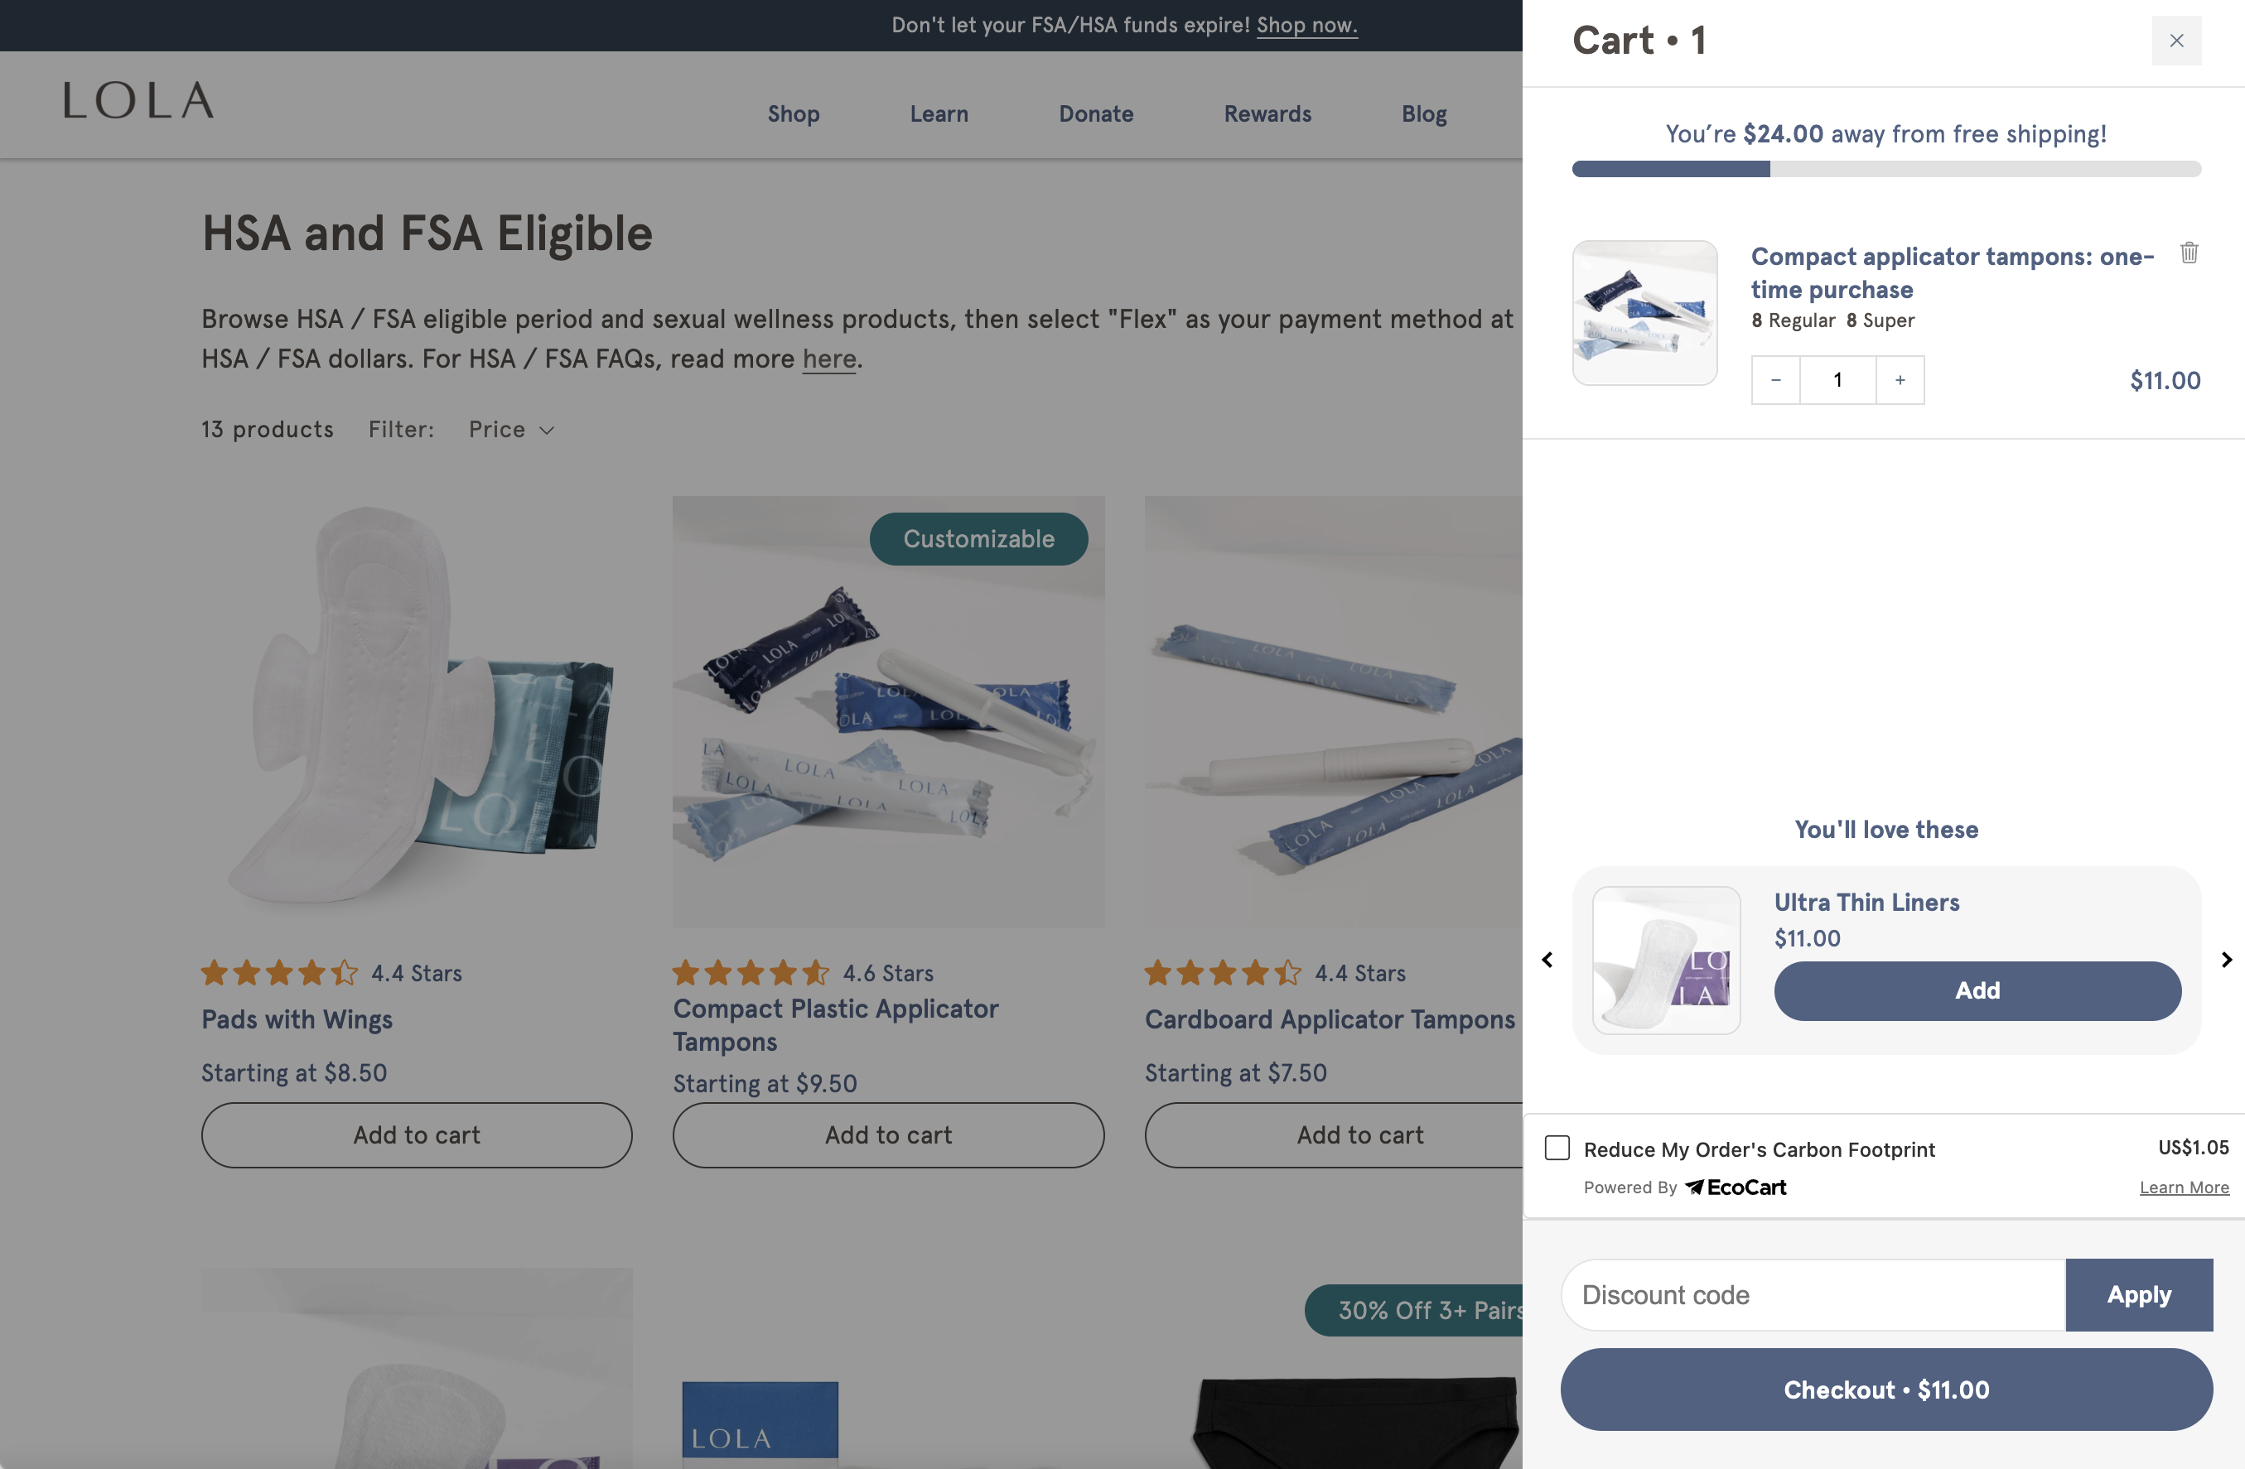
Task: Remove tampons item with trash icon
Action: 2189,253
